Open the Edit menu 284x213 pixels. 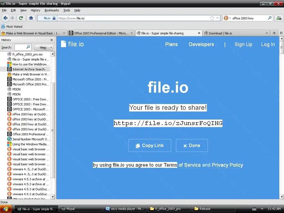tap(13, 10)
